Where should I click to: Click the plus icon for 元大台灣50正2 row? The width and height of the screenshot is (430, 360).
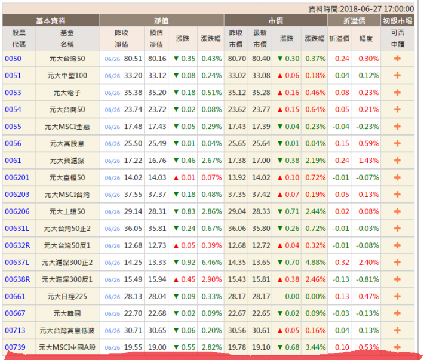click(x=397, y=229)
